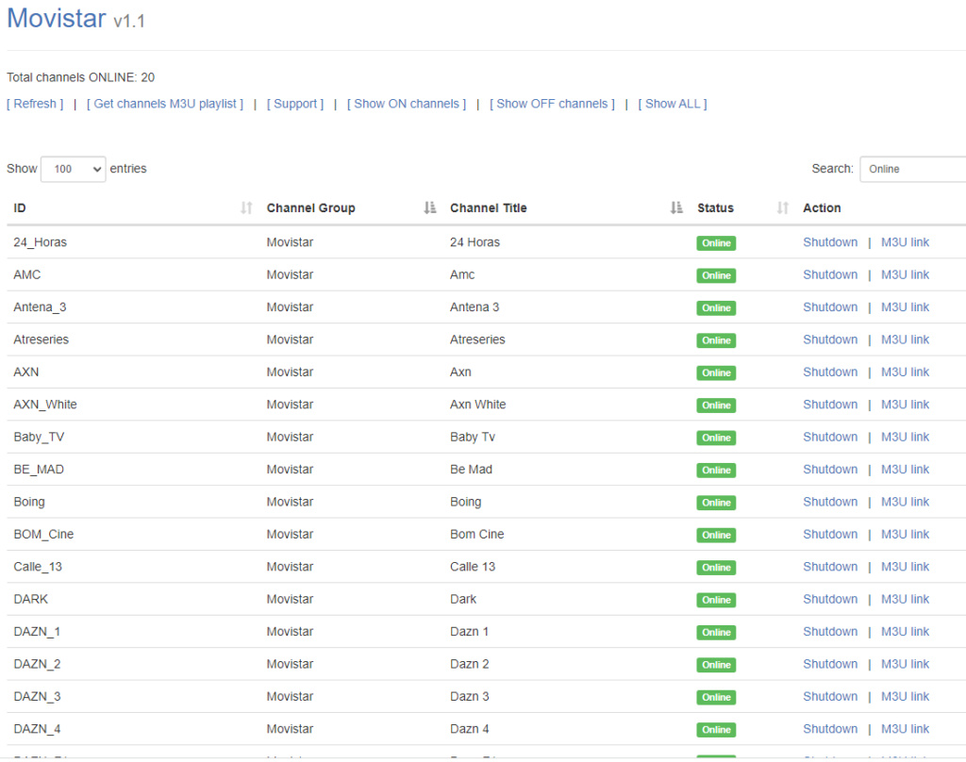Viewport: 966px width, 762px height.
Task: Open M3U link for Dazn 2
Action: pos(905,664)
